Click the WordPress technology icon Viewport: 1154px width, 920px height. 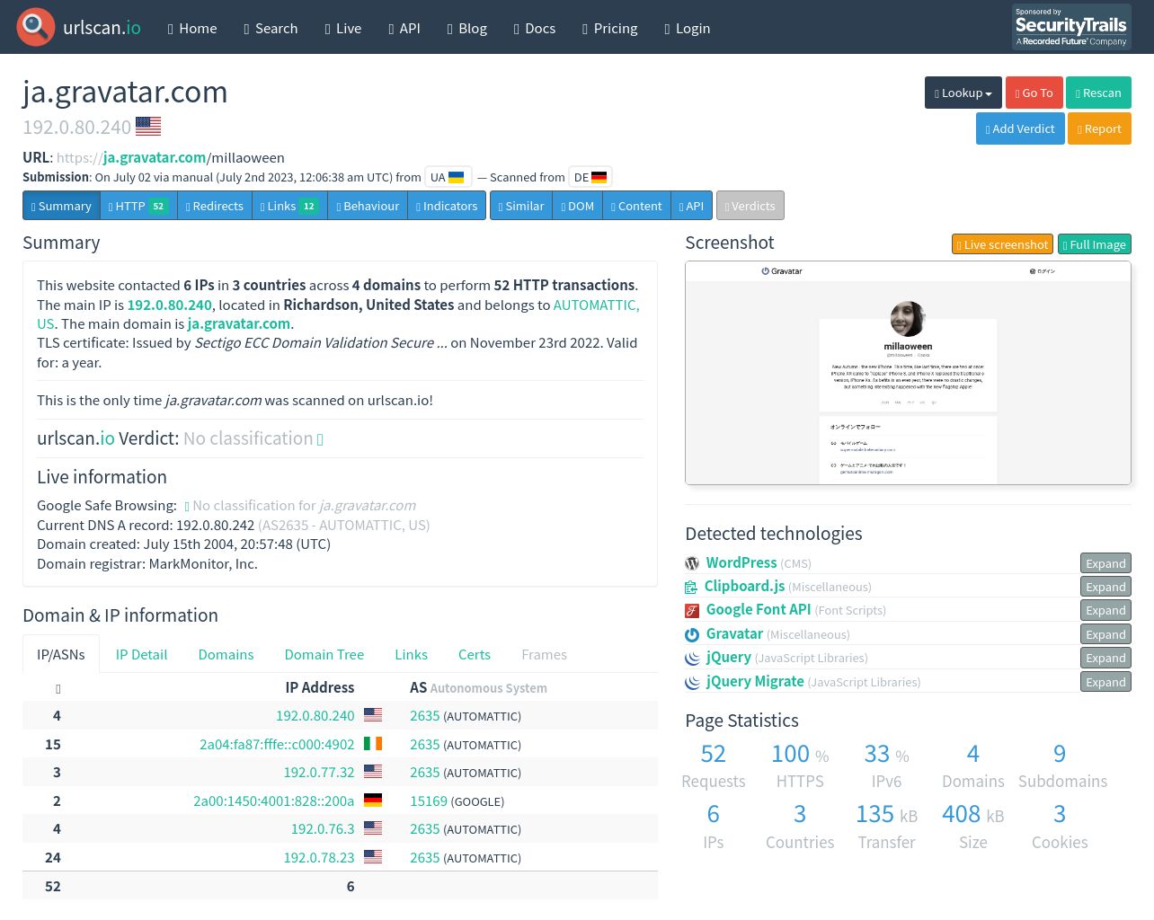coord(692,563)
